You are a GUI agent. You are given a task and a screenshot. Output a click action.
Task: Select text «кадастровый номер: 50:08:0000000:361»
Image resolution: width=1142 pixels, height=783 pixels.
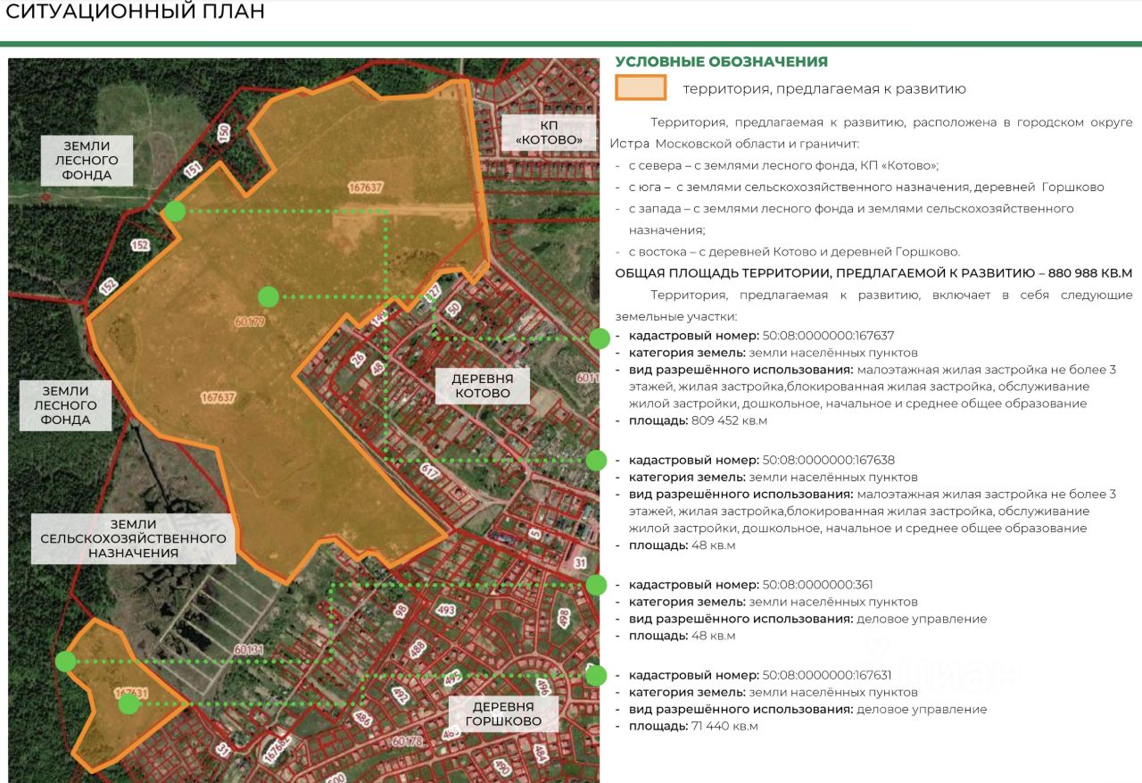click(750, 585)
